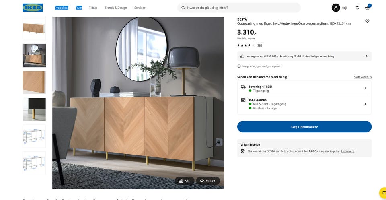This screenshot has height=200, width=386.
Task: Open the favorites heart in the header
Action: click(x=357, y=8)
